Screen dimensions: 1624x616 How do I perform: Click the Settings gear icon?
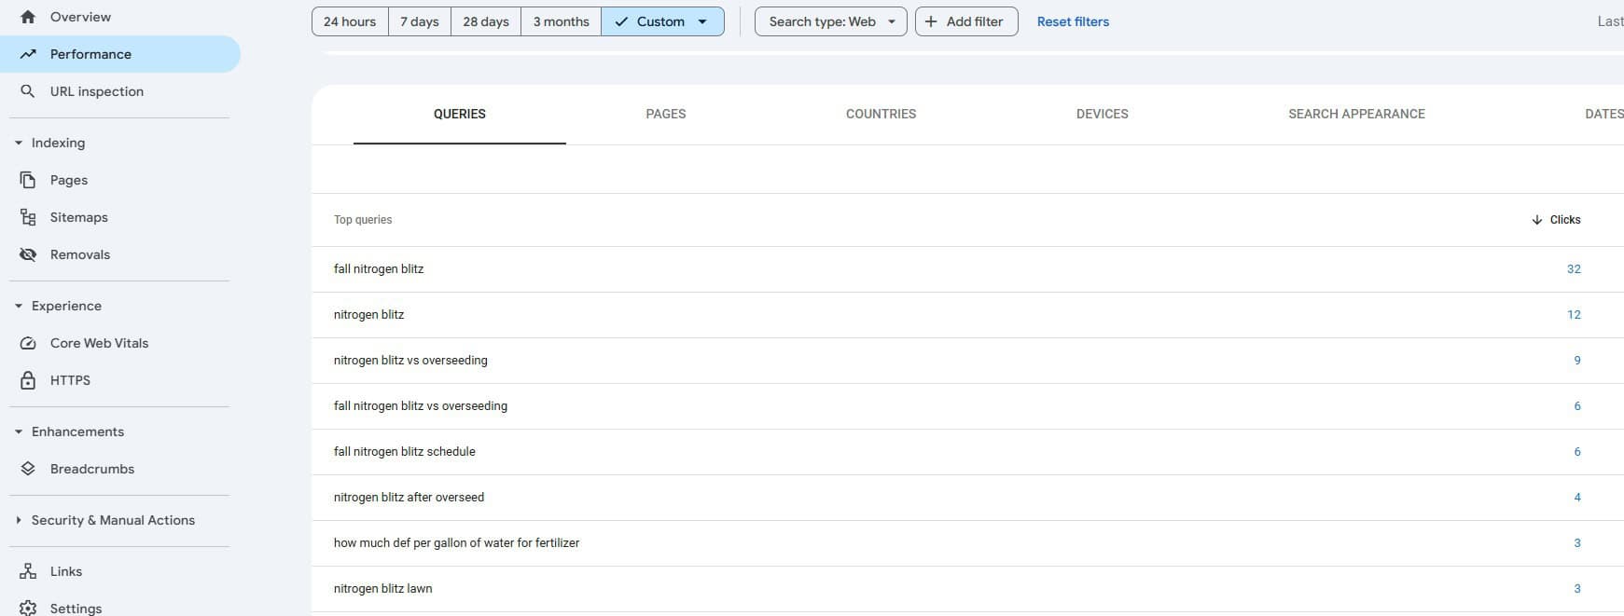pyautogui.click(x=28, y=609)
